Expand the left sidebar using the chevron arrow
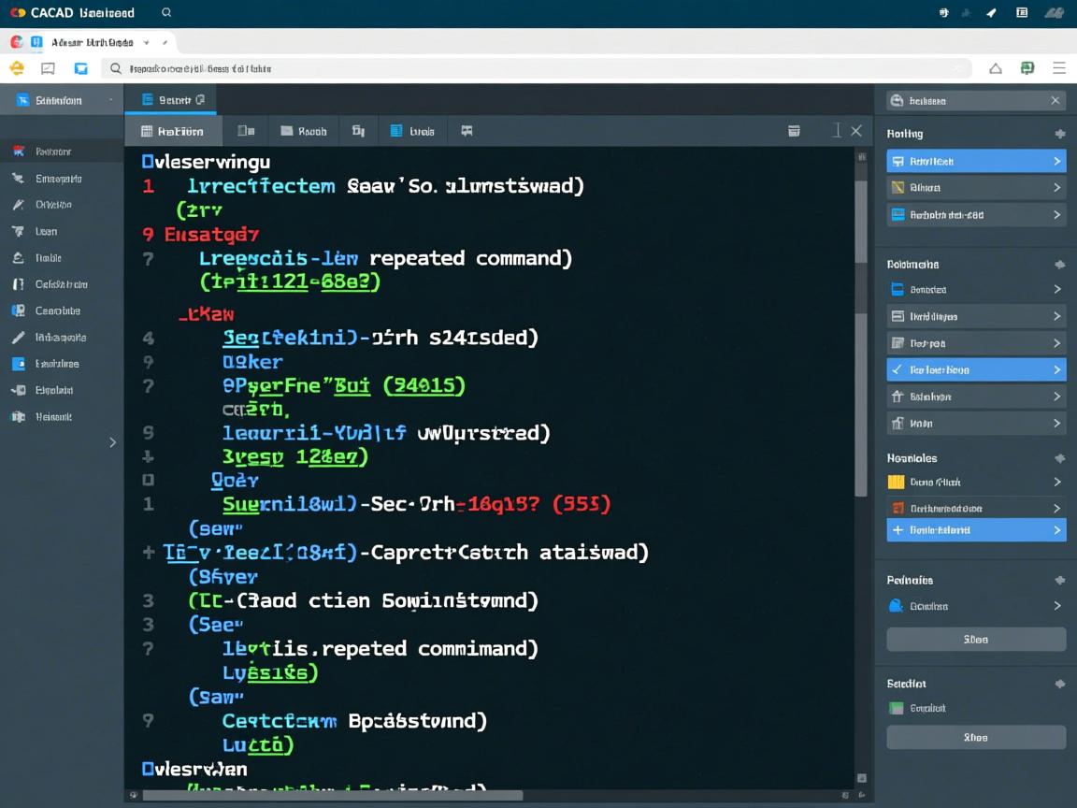 [112, 442]
